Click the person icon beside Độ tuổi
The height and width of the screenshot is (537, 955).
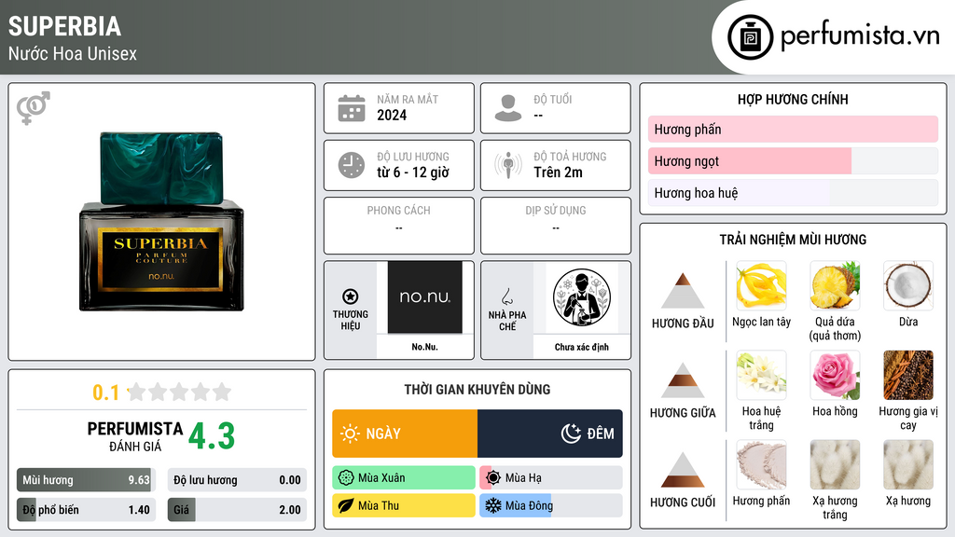point(508,108)
